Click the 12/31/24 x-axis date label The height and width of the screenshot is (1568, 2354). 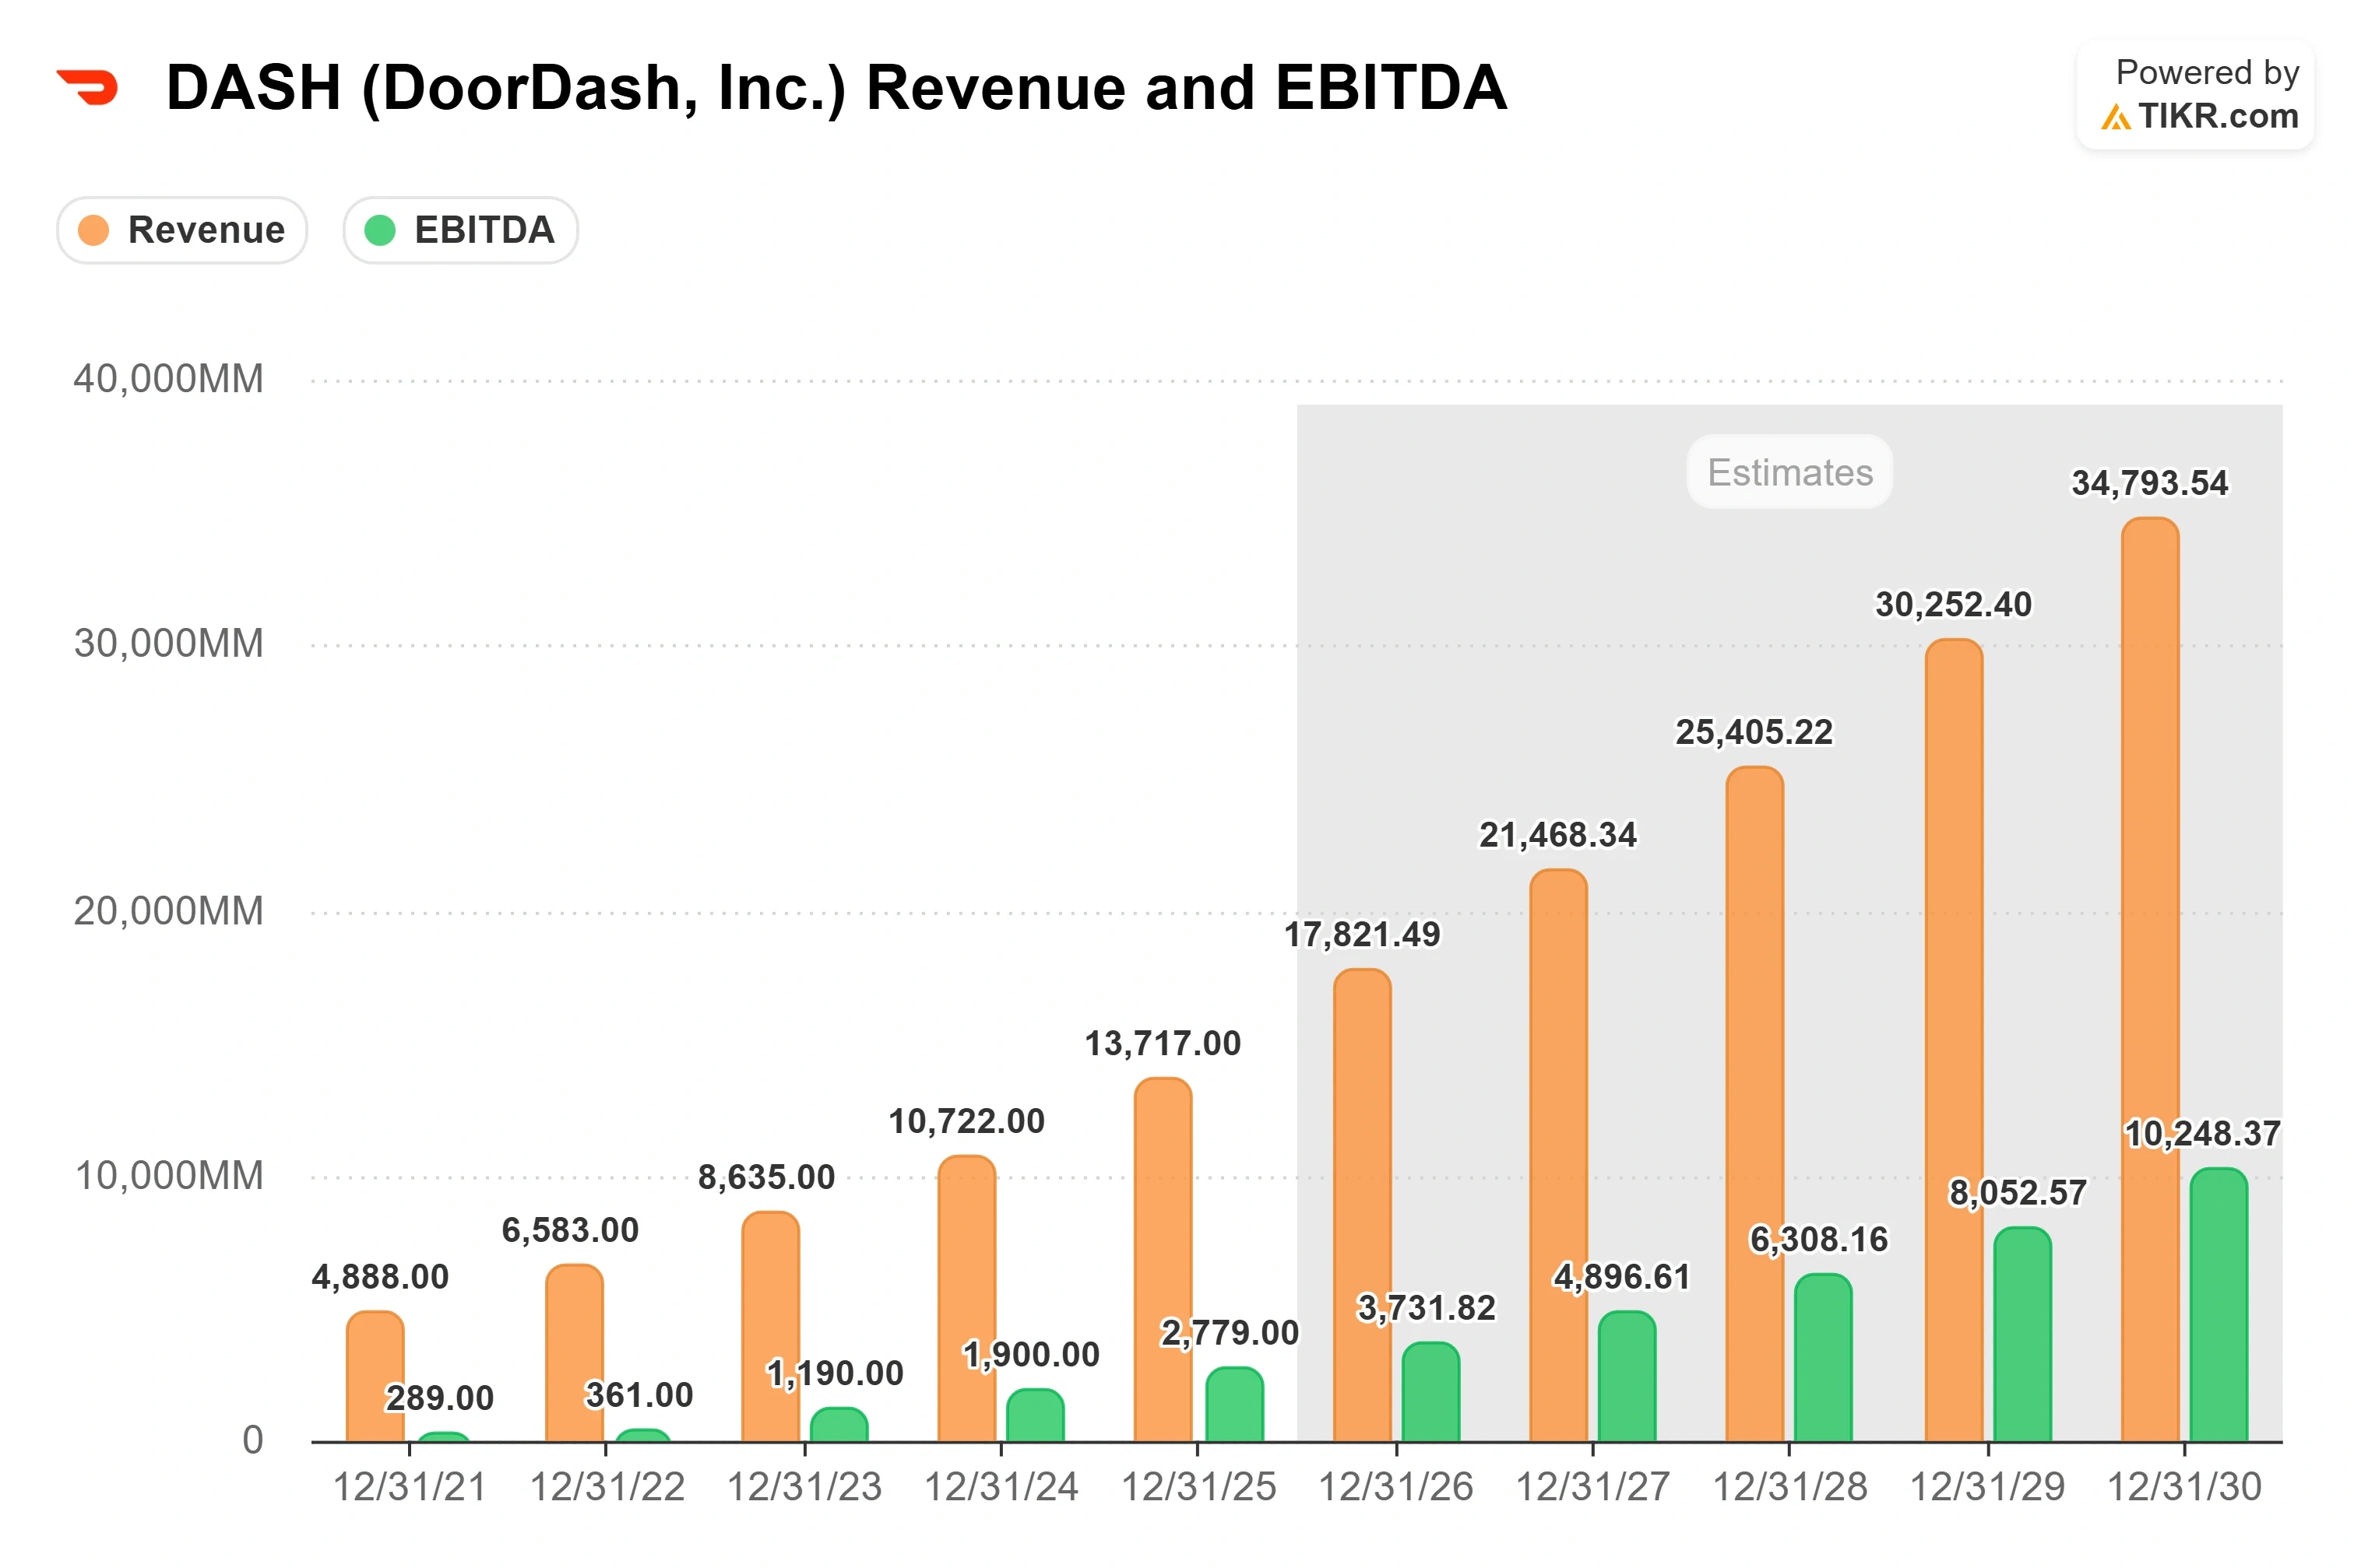point(1001,1487)
